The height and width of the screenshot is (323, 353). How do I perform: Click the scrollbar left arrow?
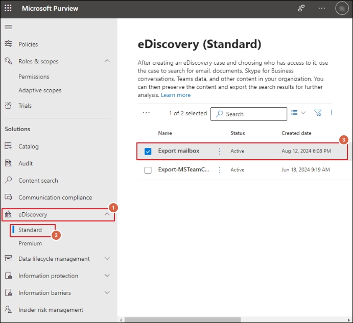tap(121, 320)
